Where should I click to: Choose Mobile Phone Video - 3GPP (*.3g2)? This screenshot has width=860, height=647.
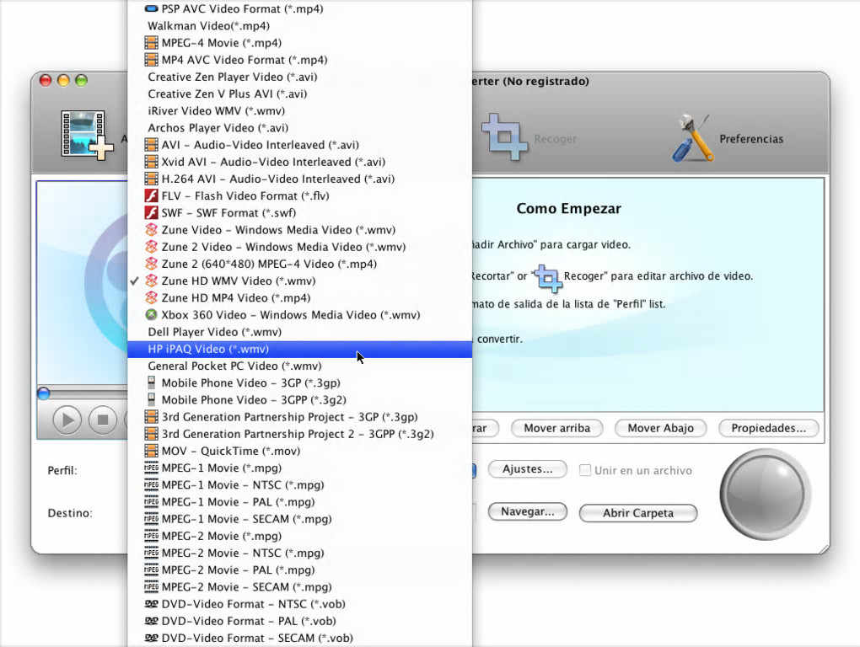pos(299,400)
